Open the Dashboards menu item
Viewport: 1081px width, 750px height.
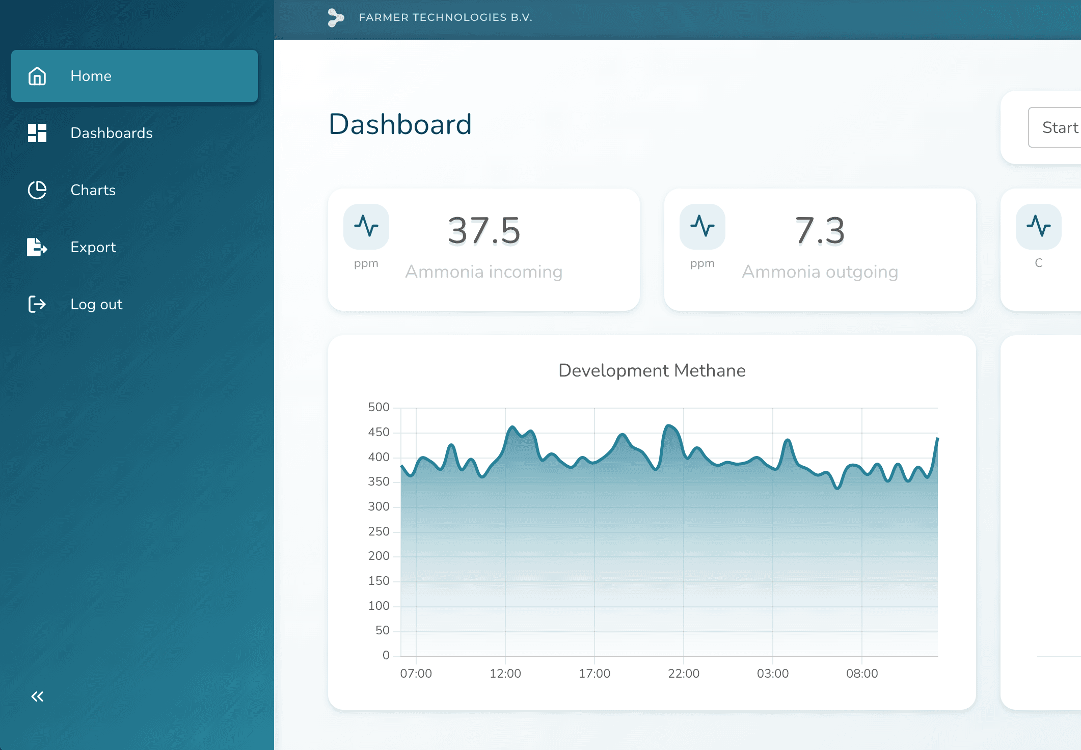(134, 133)
